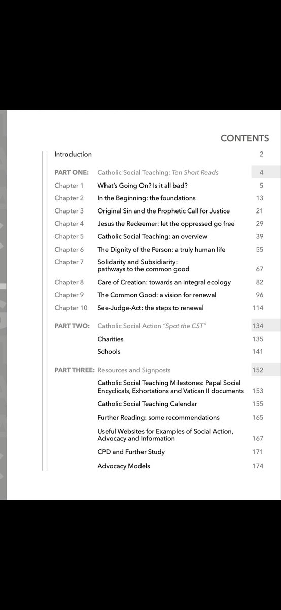281x610 pixels.
Task: Click page number 174
Action: tap(258, 466)
